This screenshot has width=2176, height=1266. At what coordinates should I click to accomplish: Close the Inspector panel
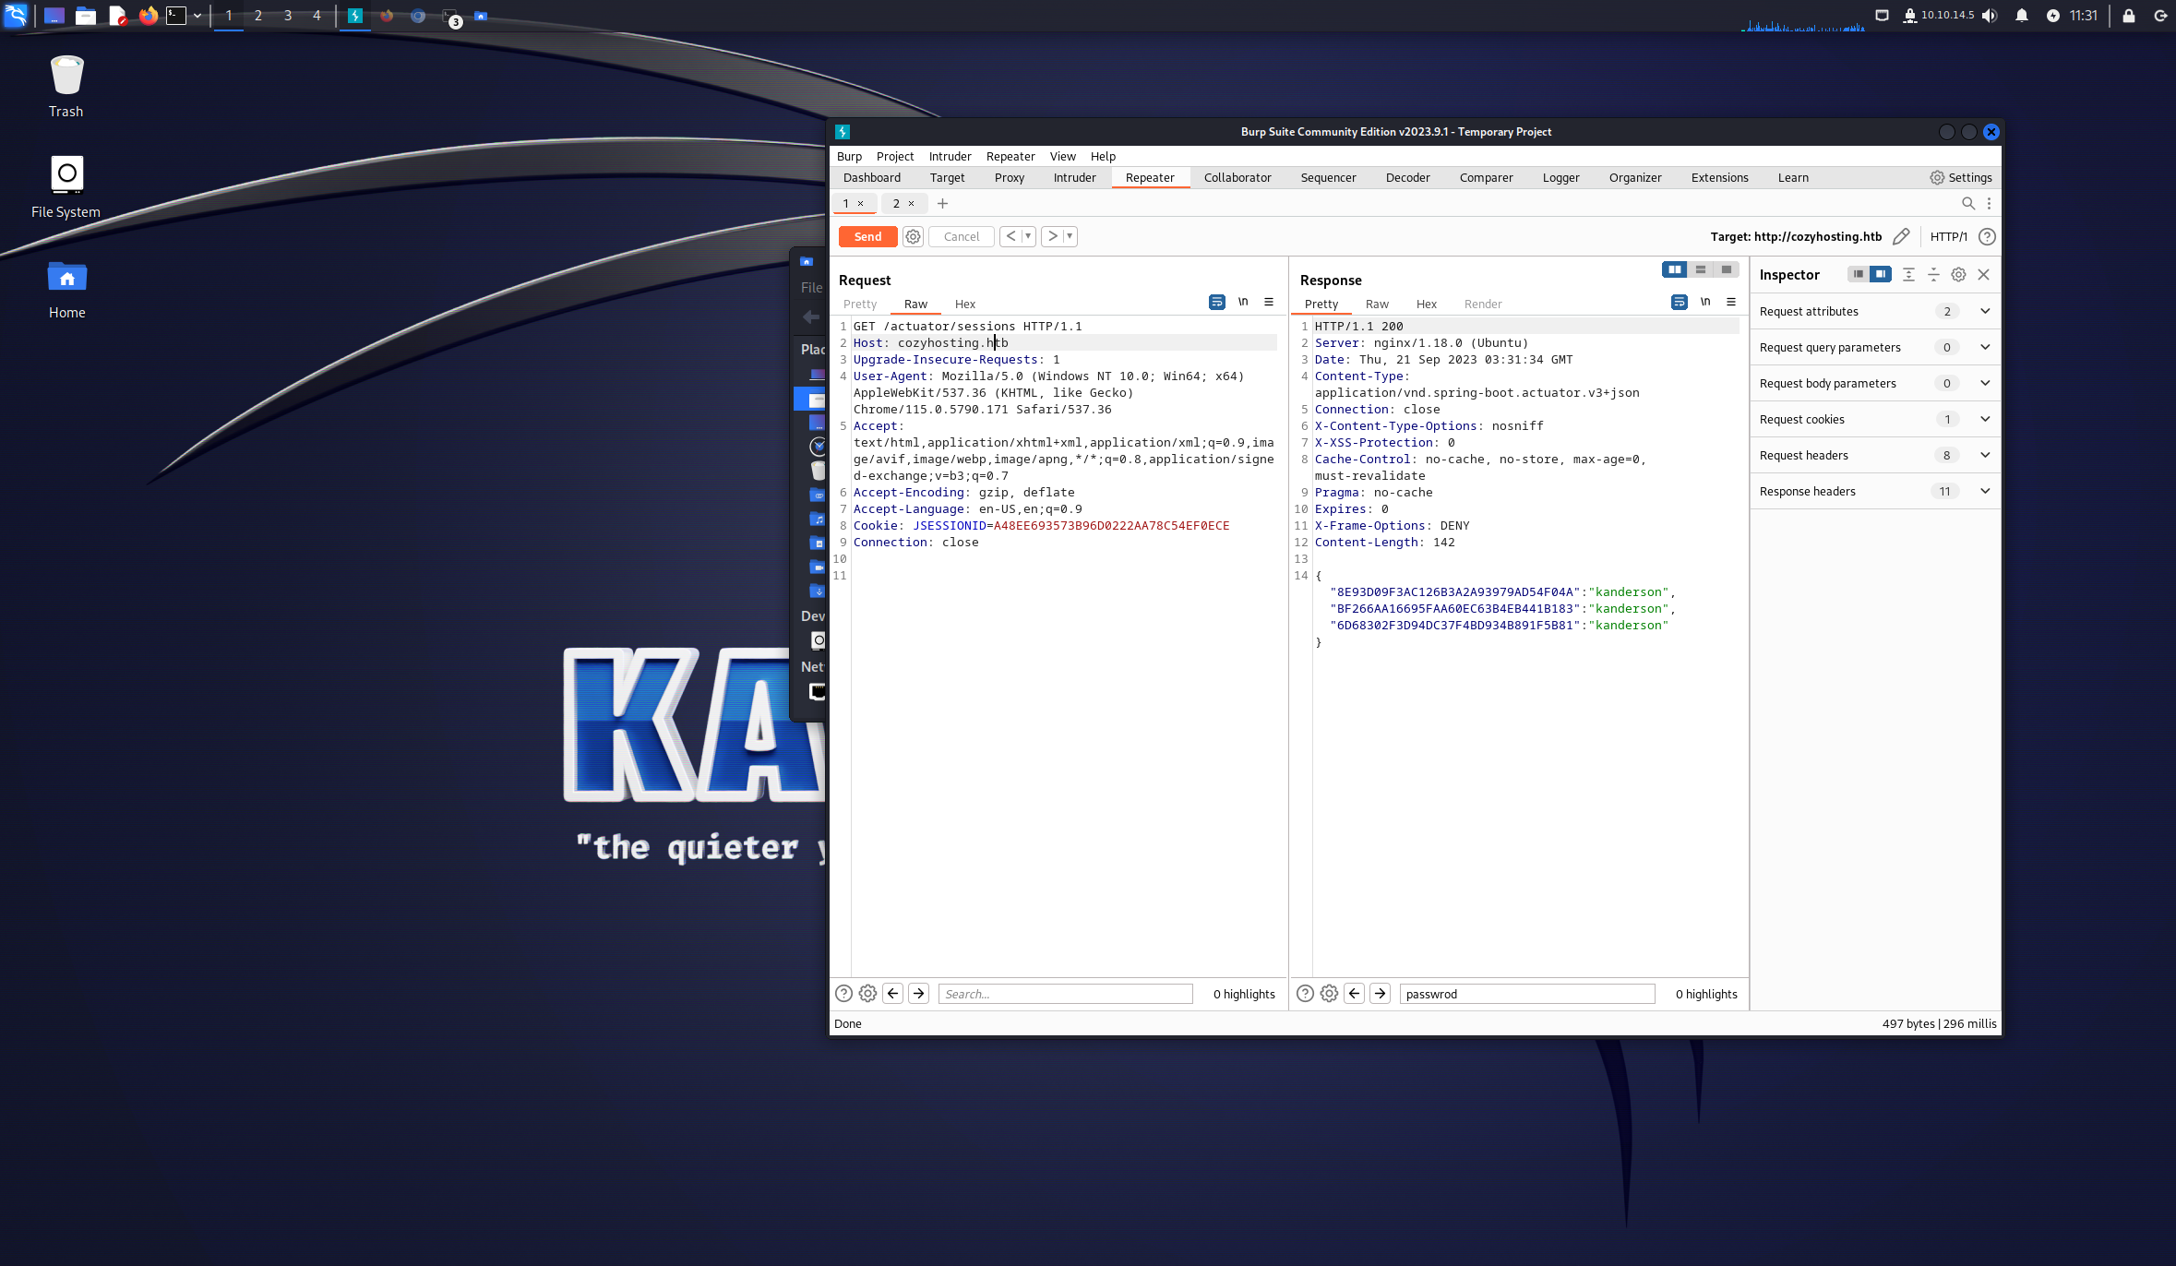[1983, 274]
